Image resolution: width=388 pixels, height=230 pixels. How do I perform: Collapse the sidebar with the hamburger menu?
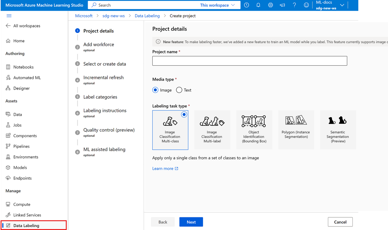(9, 15)
